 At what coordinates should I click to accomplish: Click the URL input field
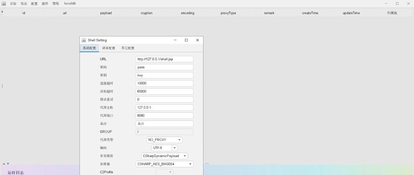tap(164, 59)
